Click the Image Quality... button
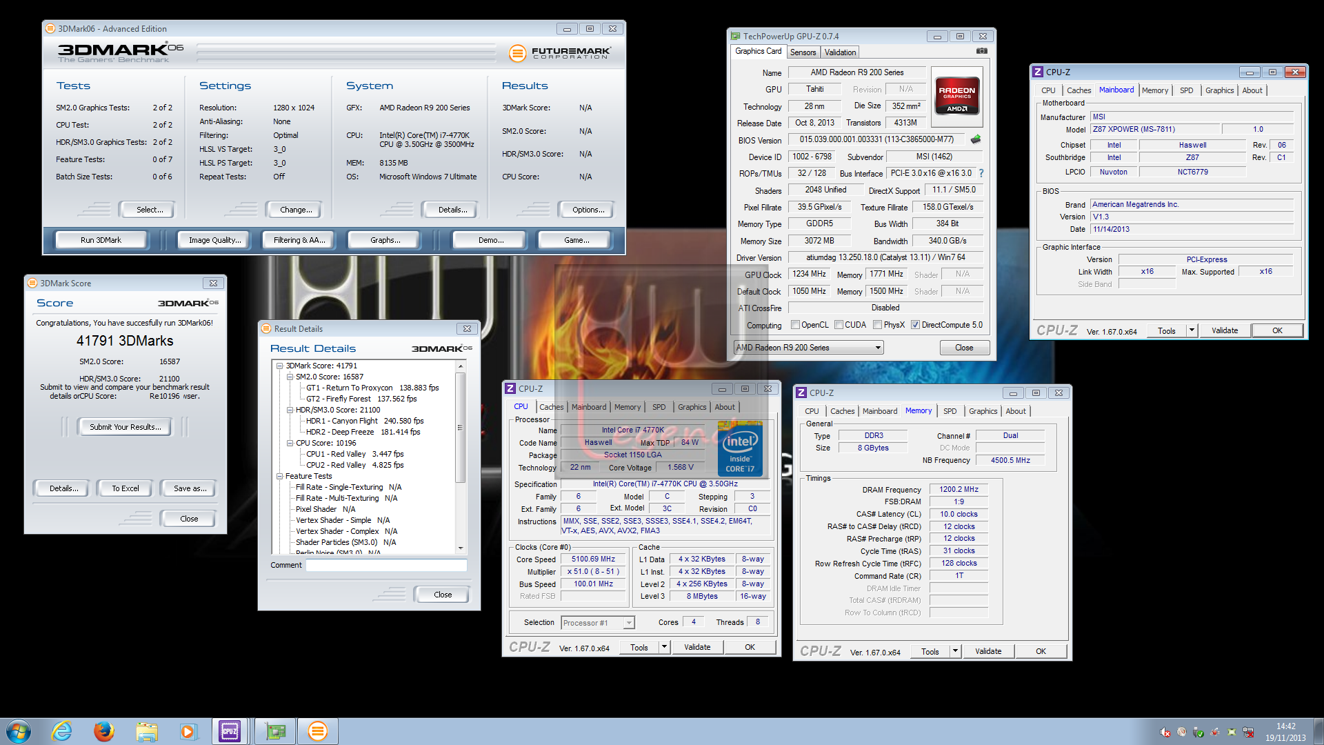Viewport: 1324px width, 745px height. tap(214, 240)
